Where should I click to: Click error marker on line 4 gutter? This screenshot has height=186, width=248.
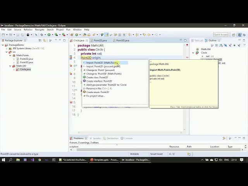(x=71, y=58)
